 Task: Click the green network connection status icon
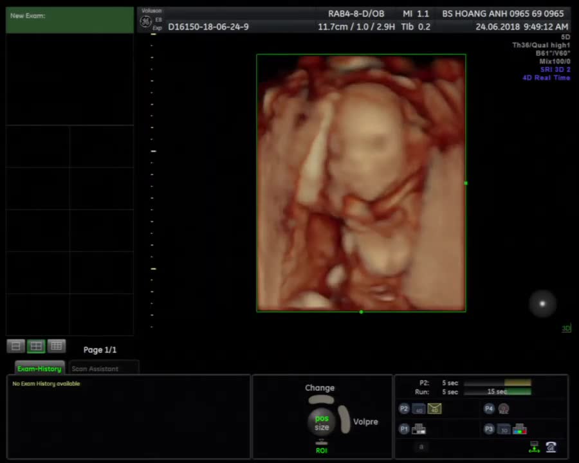pyautogui.click(x=535, y=447)
